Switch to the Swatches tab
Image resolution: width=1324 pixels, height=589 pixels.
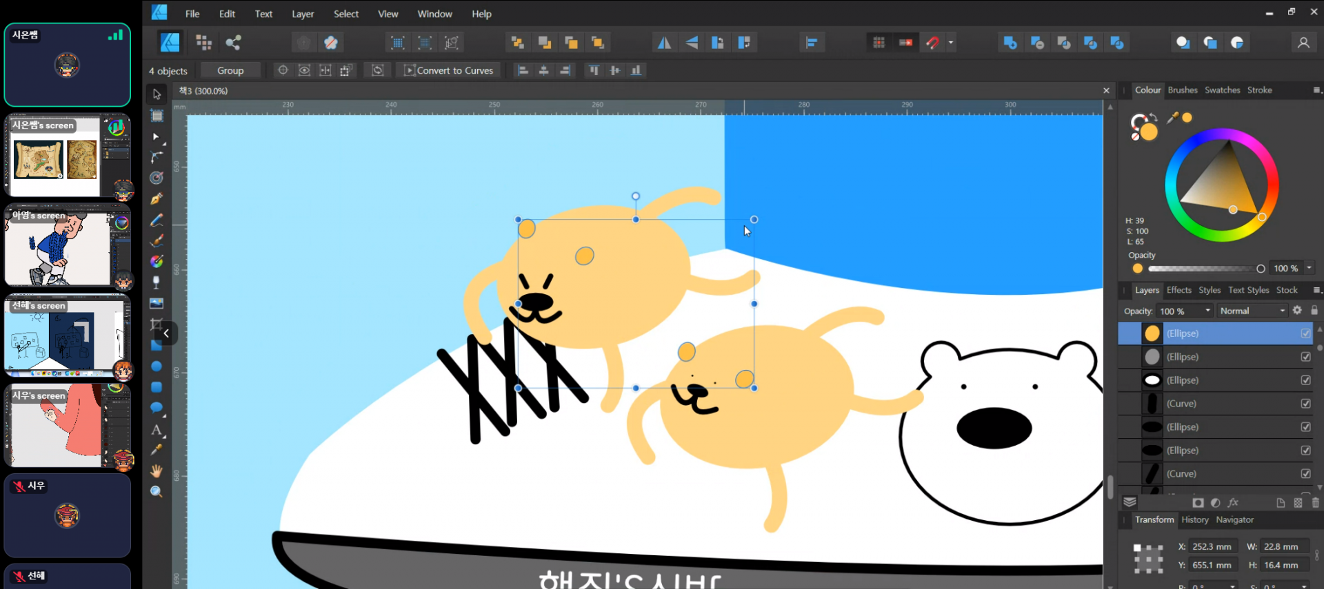(1222, 90)
